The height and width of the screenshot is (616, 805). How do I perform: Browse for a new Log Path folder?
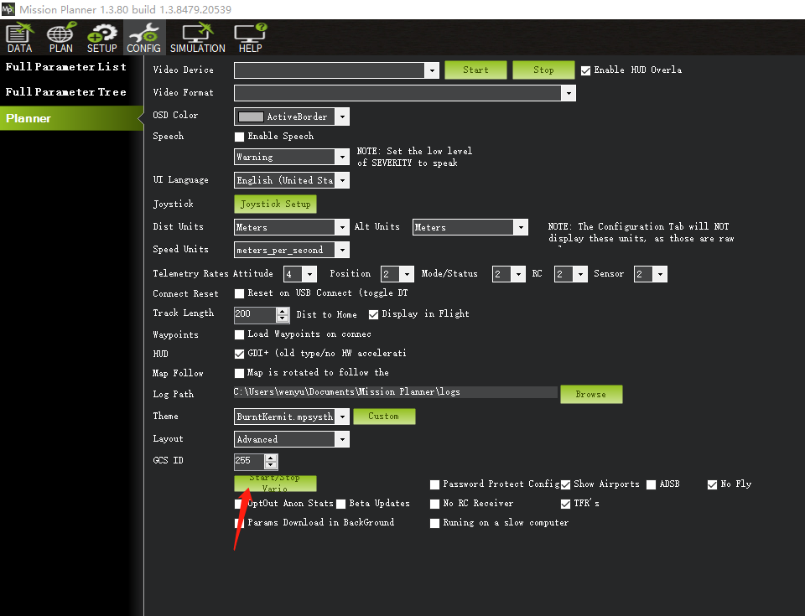591,394
